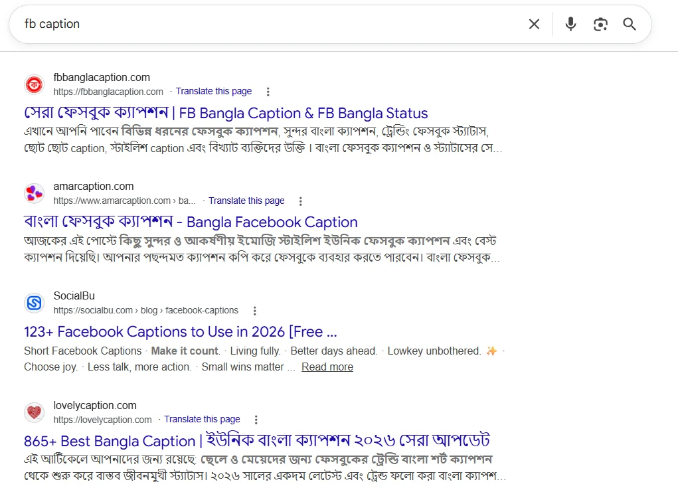Click the SocialBu site favicon

[34, 303]
